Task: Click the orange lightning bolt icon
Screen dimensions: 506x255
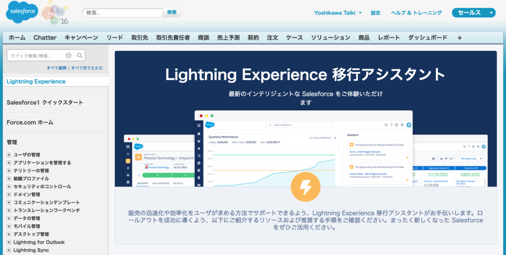Action: tap(305, 187)
